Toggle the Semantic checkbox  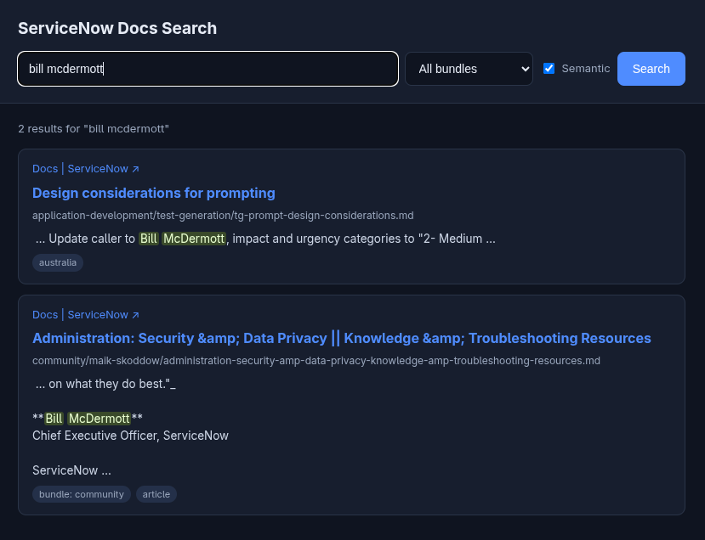tap(549, 68)
